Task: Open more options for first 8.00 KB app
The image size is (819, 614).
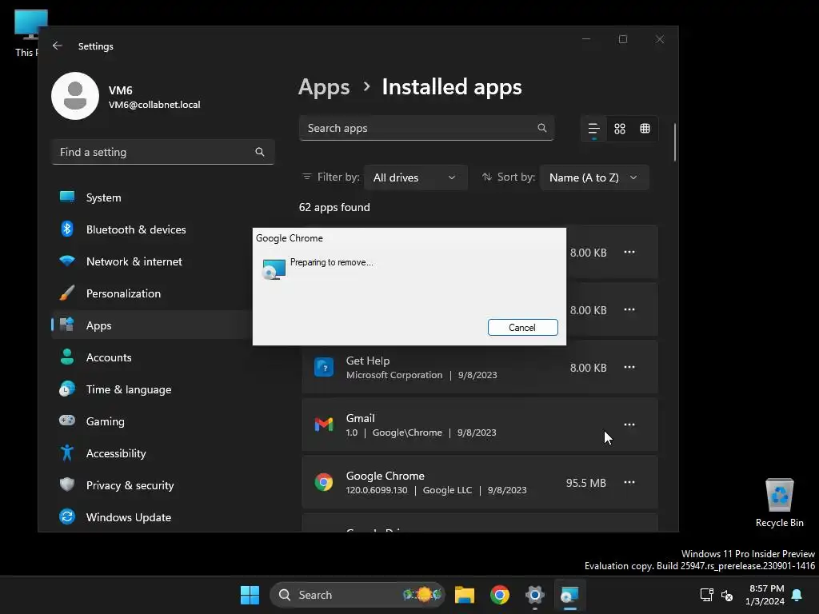Action: [629, 252]
